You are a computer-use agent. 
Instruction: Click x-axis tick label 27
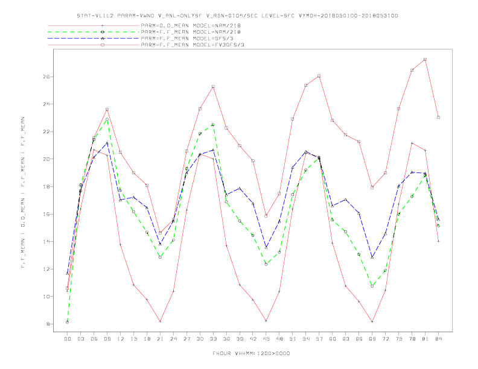tap(186, 339)
